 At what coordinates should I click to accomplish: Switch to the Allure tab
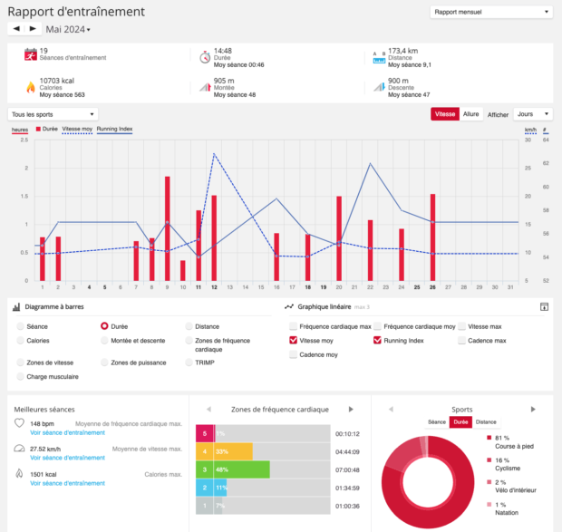pos(470,114)
